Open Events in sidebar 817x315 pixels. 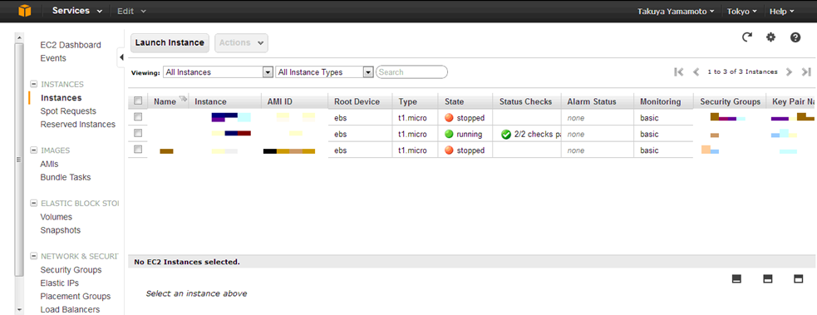pos(53,58)
